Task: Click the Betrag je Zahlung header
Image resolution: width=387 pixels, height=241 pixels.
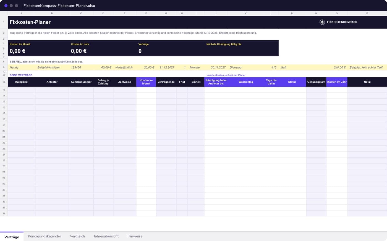Action: 103,82
